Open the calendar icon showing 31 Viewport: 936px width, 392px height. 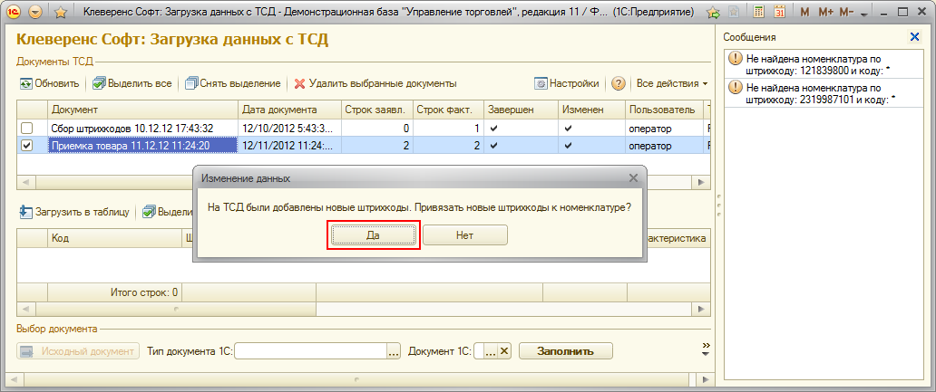[x=779, y=12]
